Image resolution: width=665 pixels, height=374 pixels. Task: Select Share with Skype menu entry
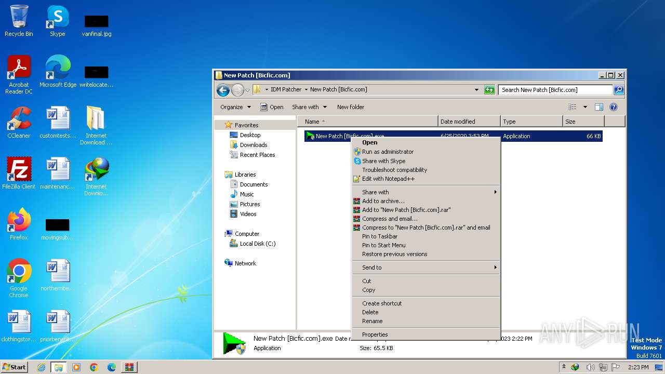tap(425, 161)
